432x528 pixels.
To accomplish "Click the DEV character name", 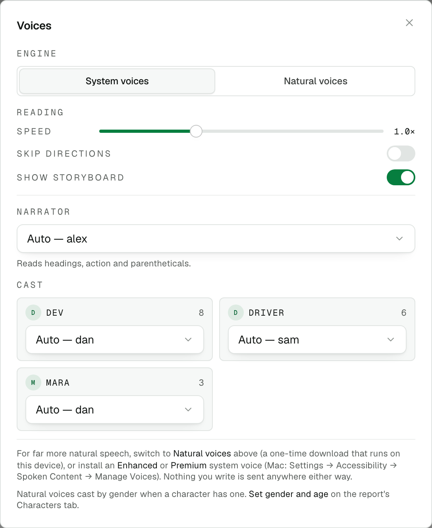I will (55, 313).
